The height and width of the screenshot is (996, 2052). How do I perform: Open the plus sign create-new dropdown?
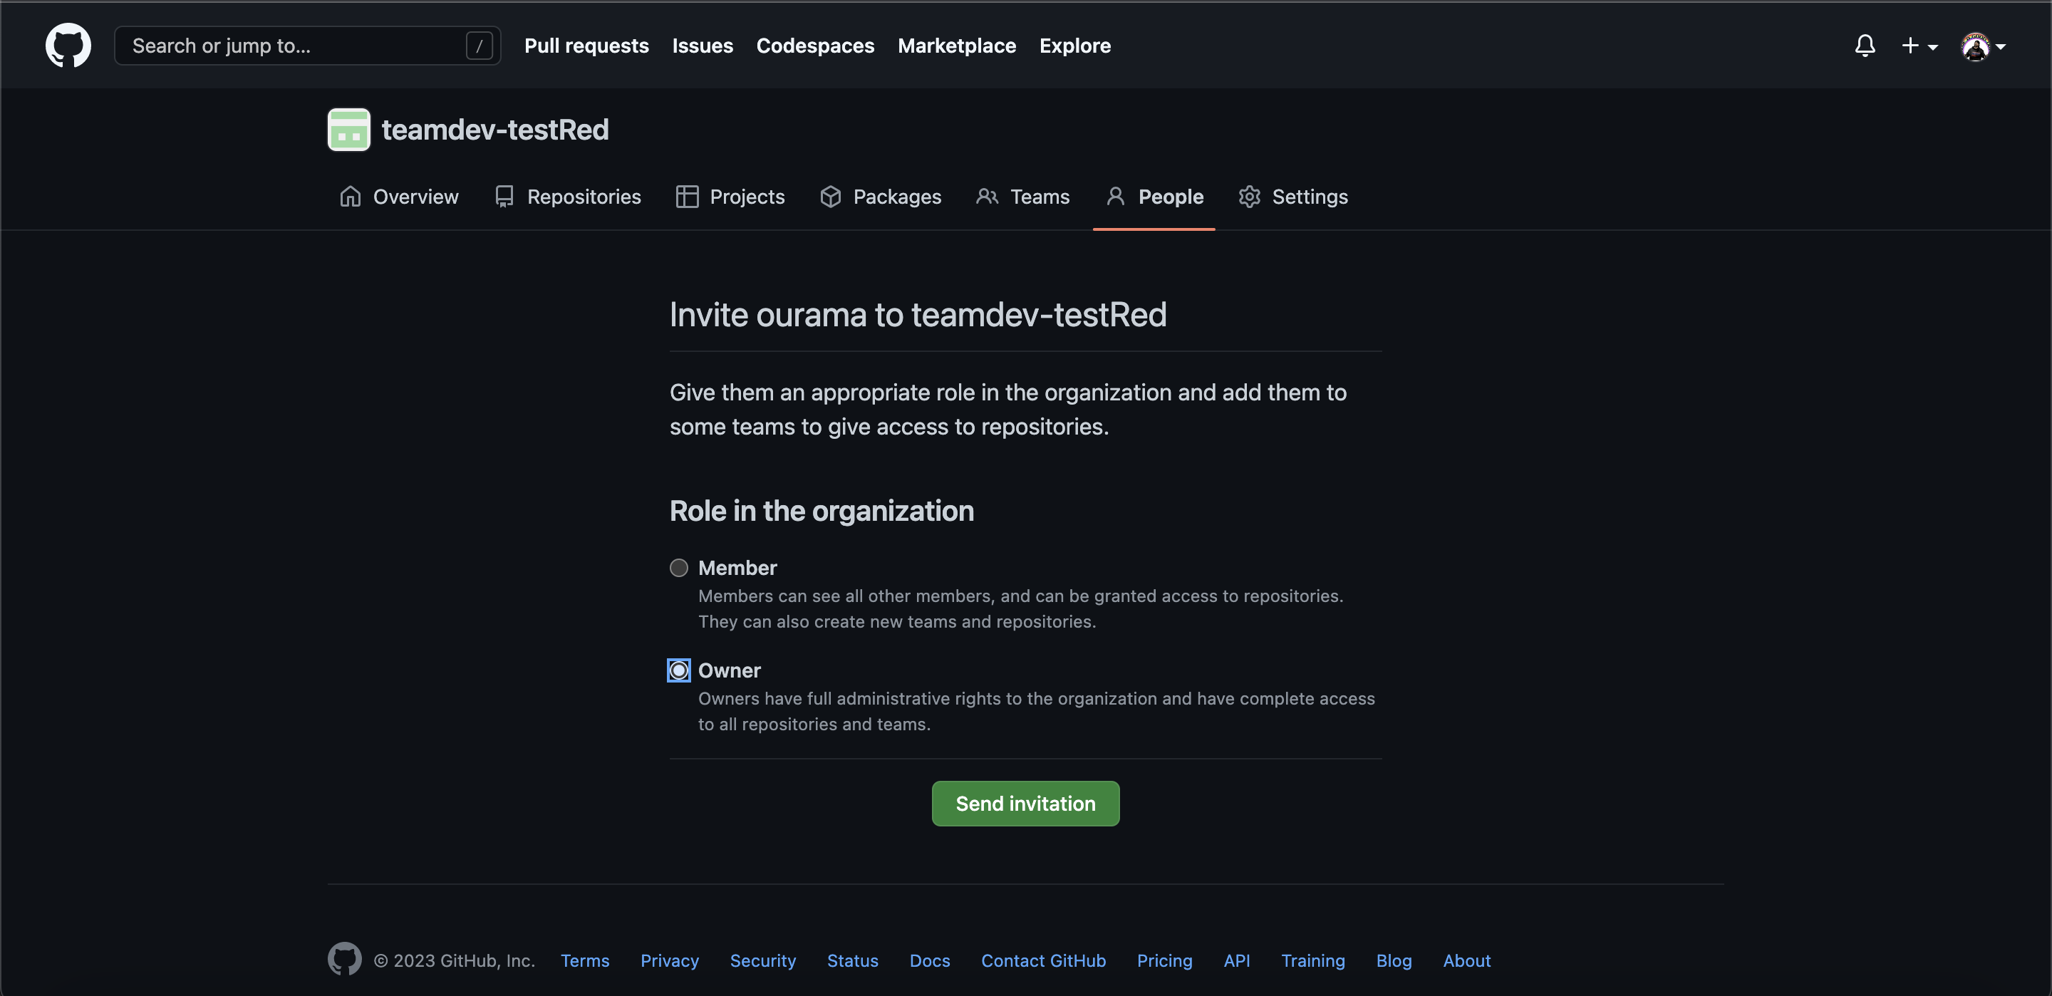[1910, 46]
